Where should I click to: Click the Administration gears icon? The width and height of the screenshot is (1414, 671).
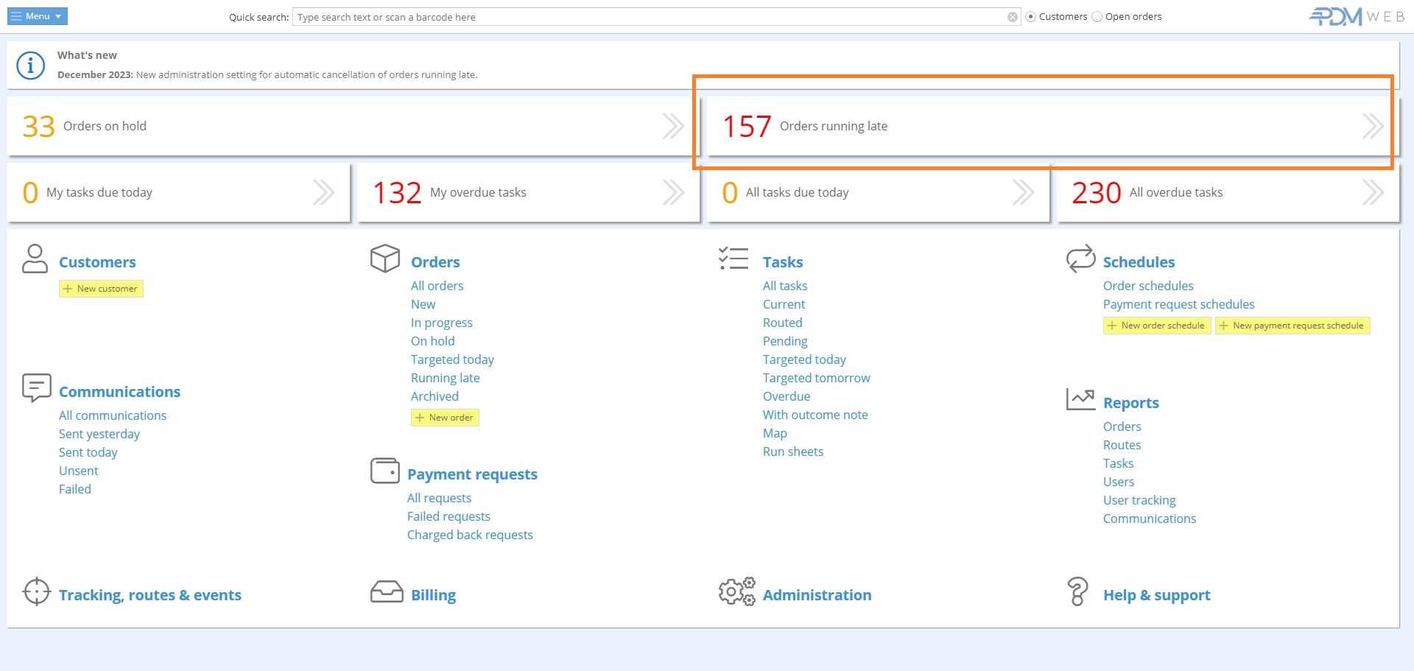[736, 591]
